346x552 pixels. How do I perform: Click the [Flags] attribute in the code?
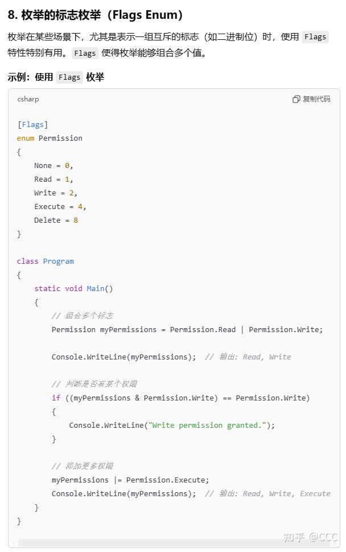coord(32,124)
